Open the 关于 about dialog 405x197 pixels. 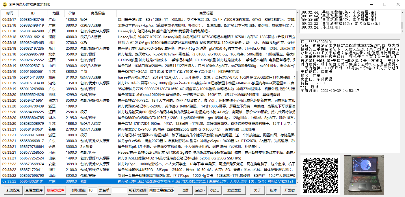pos(257,190)
